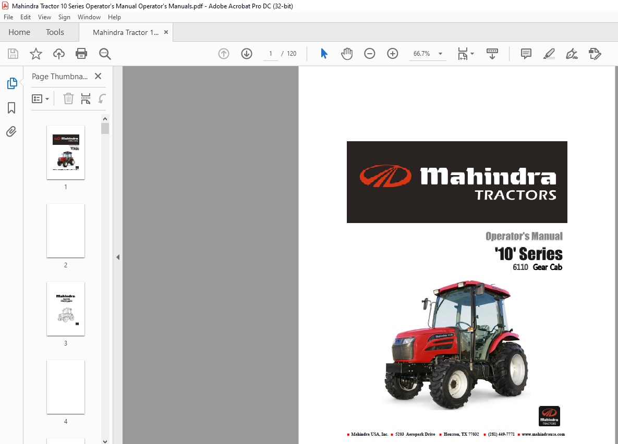Select page 3 thumbnail
The width and height of the screenshot is (618, 444).
66,309
